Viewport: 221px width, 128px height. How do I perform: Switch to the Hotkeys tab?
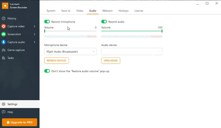(x=123, y=11)
